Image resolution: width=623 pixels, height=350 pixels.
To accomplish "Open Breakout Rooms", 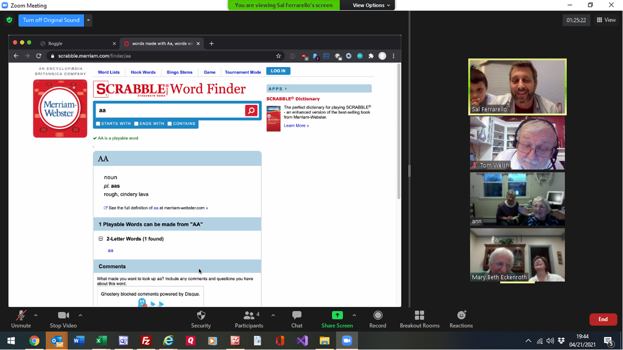I will 420,319.
